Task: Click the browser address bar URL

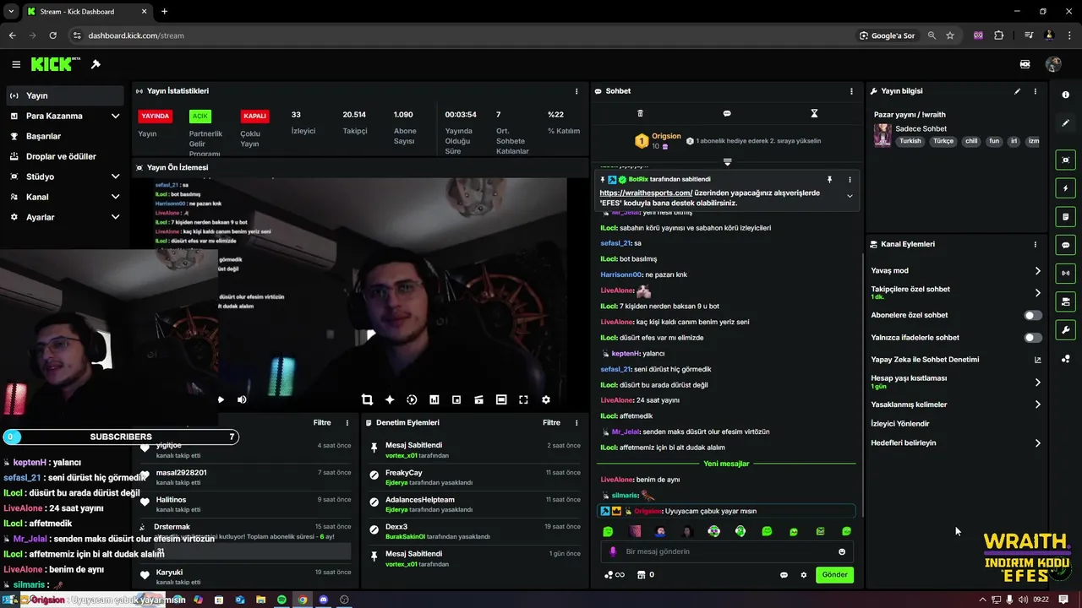Action: click(136, 35)
